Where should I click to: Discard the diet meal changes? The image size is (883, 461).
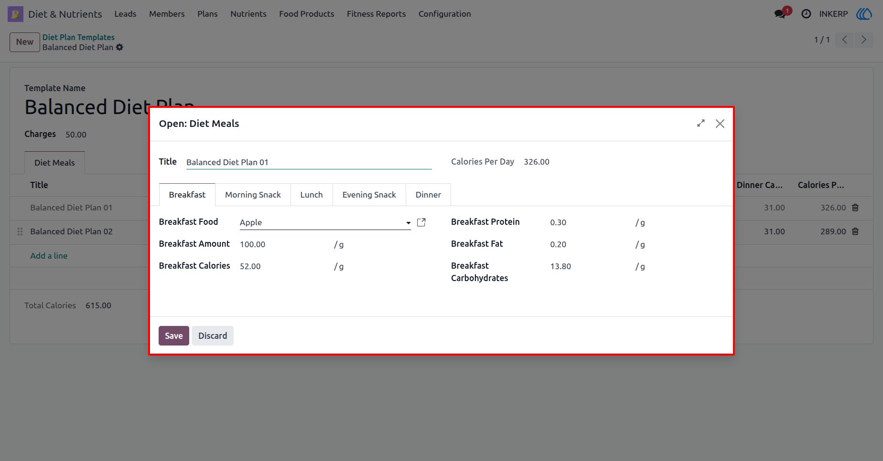213,335
